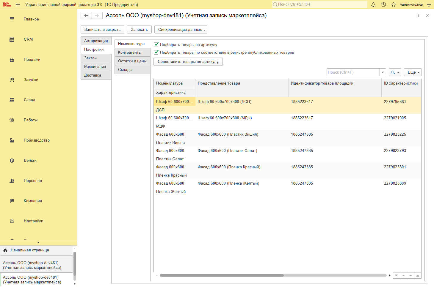Click Сопоставить товары по артикулу button
Screen dimensions: 434x287
coord(188,62)
